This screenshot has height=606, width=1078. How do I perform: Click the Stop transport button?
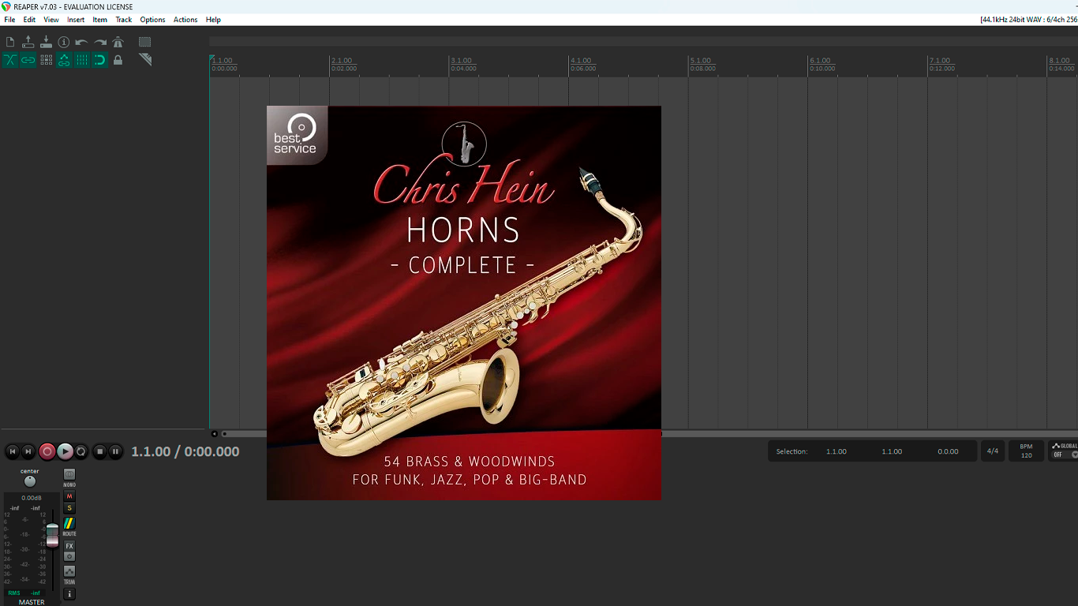point(99,451)
